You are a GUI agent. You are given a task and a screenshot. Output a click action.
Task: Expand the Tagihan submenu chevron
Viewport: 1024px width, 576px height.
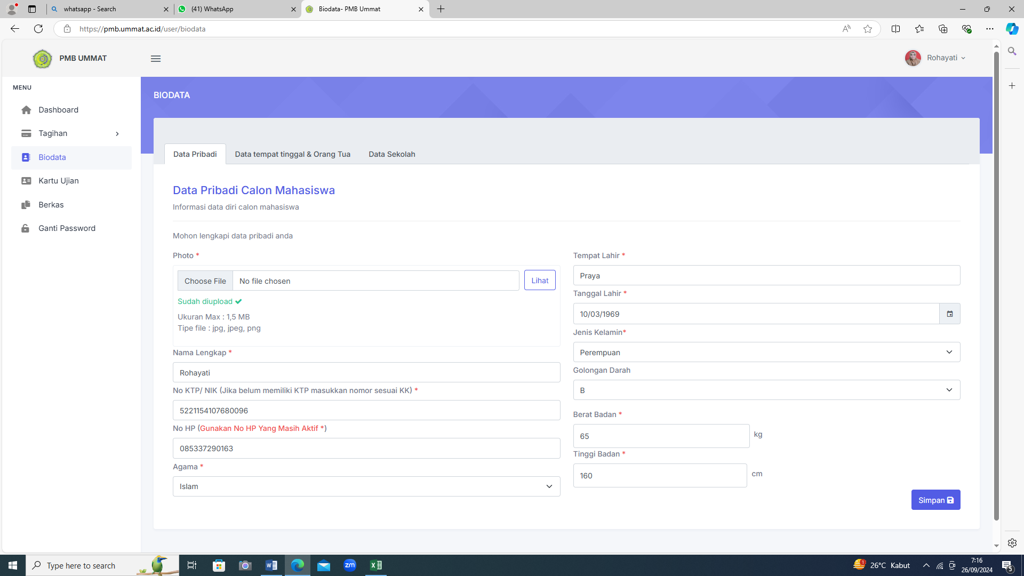pos(117,134)
